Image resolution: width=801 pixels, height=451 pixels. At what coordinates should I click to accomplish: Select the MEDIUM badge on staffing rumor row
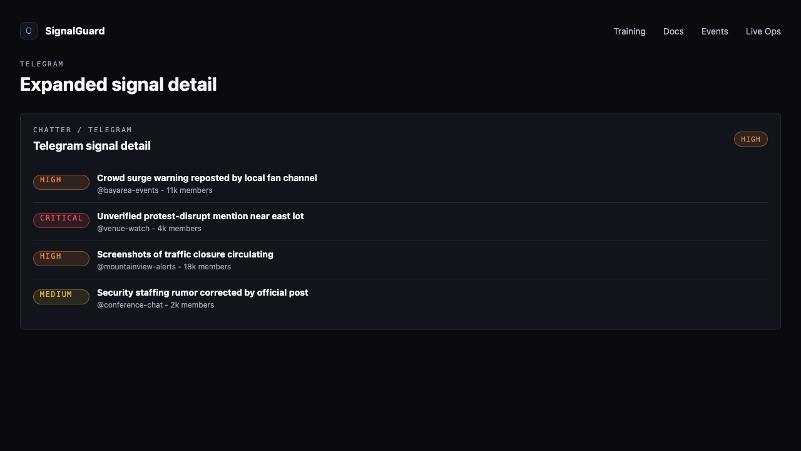pos(61,297)
